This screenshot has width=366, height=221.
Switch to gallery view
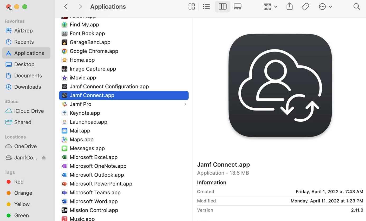[238, 7]
